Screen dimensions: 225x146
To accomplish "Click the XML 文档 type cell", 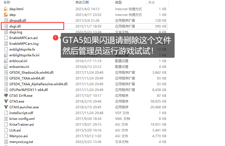I will pyautogui.click(x=123, y=119).
